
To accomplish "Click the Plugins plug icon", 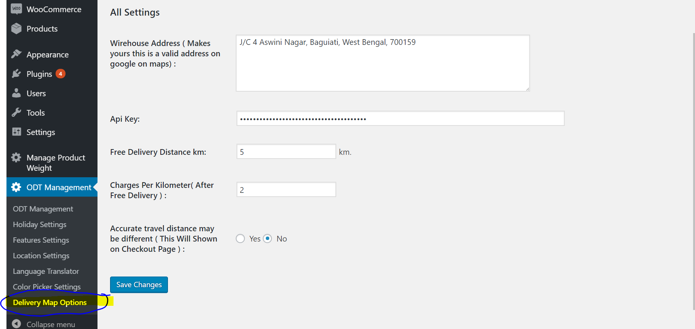I will (x=16, y=73).
